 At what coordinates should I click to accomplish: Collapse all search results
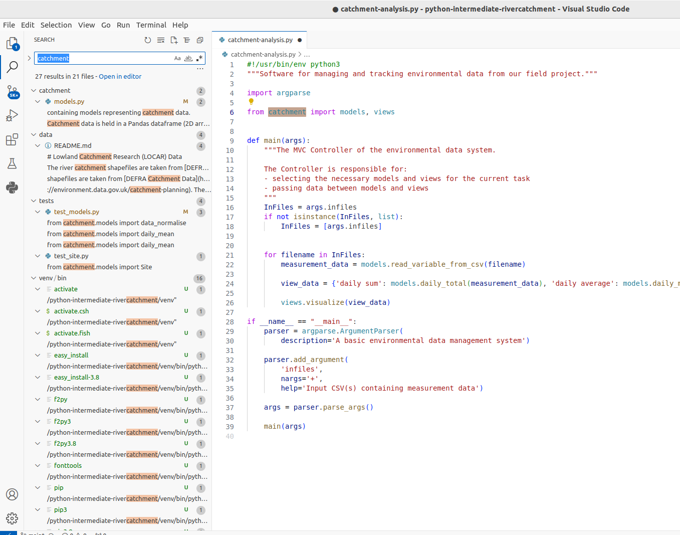pyautogui.click(x=200, y=40)
